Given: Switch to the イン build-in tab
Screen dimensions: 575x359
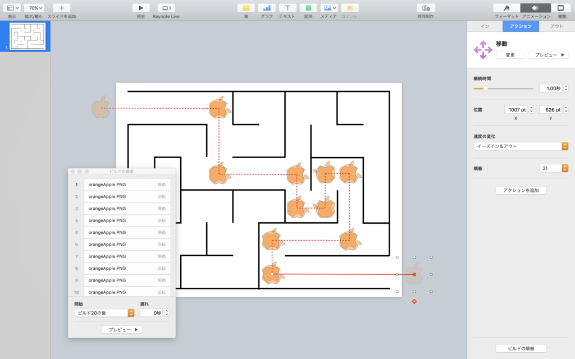Looking at the screenshot, I should pyautogui.click(x=485, y=26).
